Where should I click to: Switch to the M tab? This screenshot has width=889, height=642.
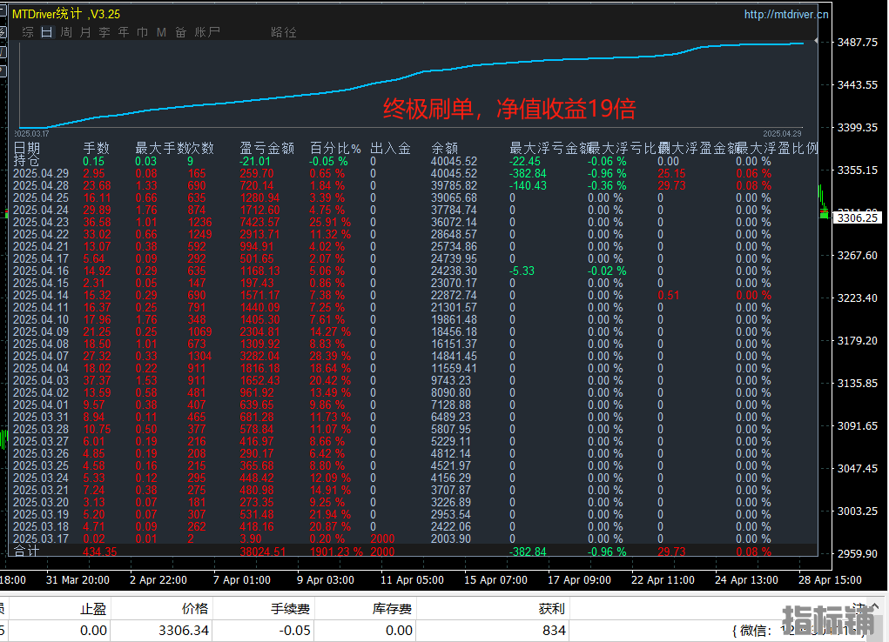coord(162,32)
